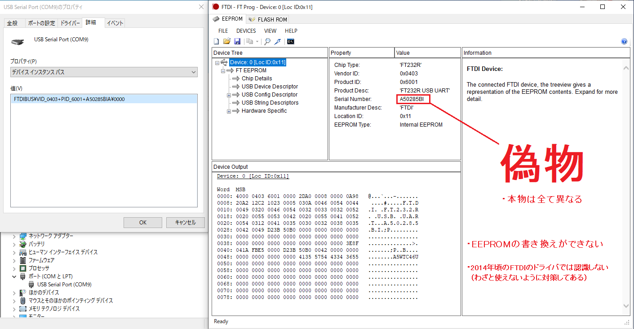Click the command prompt icon in FT Prog toolbar
Viewport: 634px width, 329px height.
point(291,42)
